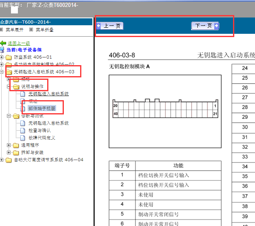
Task: Select the 防盗系统 406—01 tree item
Action: 33,57
